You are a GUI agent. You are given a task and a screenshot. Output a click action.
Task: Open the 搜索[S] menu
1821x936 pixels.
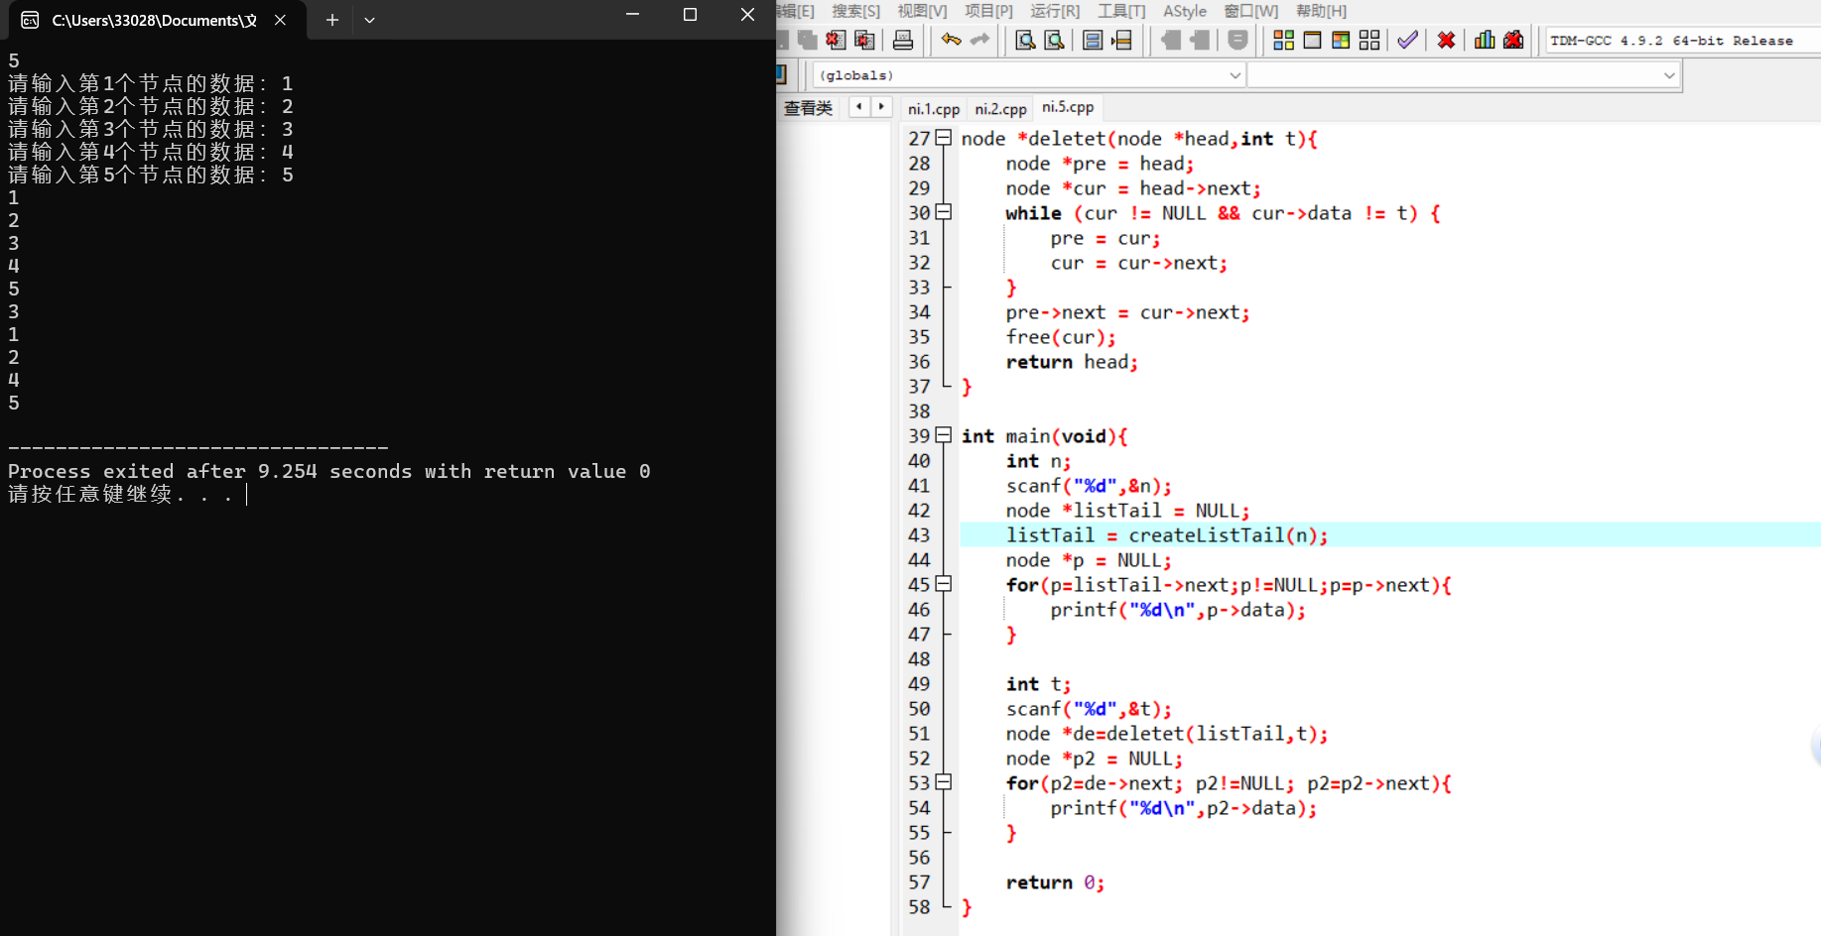pos(855,11)
